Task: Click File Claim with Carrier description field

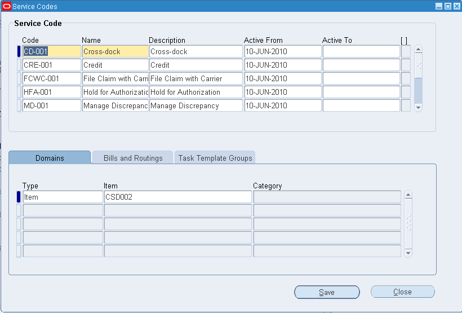Action: click(196, 78)
